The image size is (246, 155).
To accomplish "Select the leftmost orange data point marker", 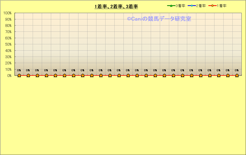I will coord(19,75).
